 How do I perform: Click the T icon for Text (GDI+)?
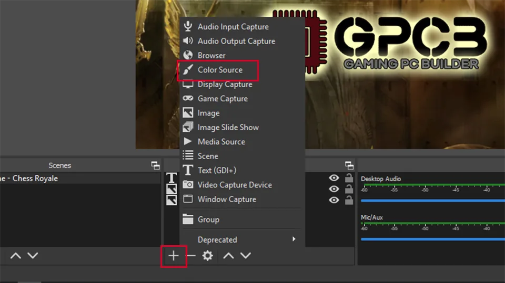188,170
